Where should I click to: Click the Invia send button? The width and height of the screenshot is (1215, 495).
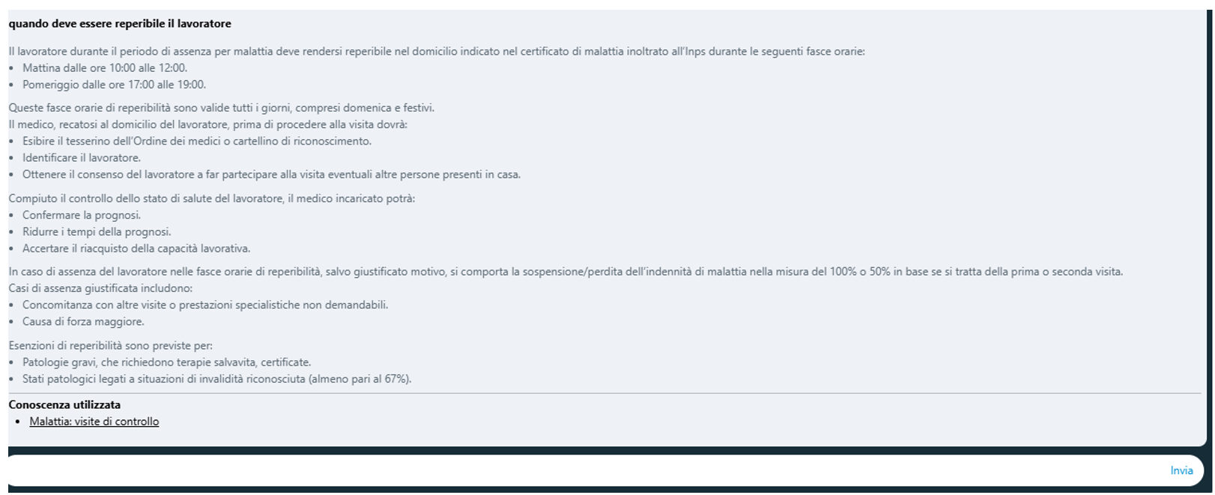tap(1181, 470)
